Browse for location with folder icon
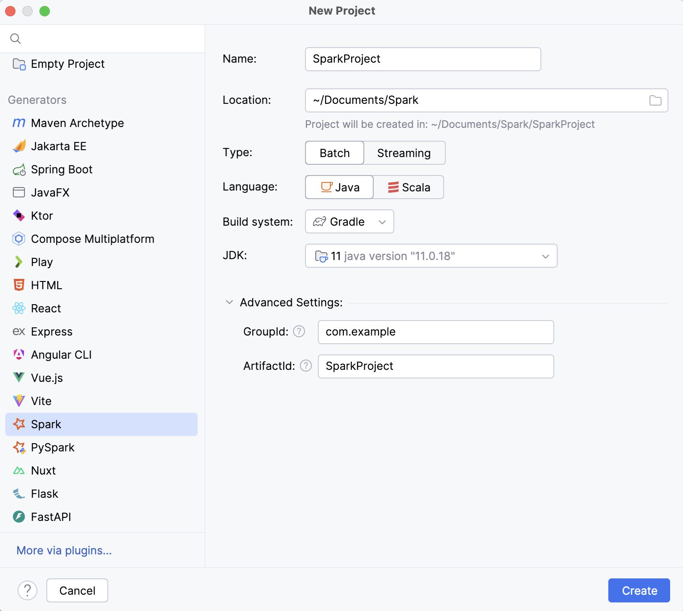 655,100
